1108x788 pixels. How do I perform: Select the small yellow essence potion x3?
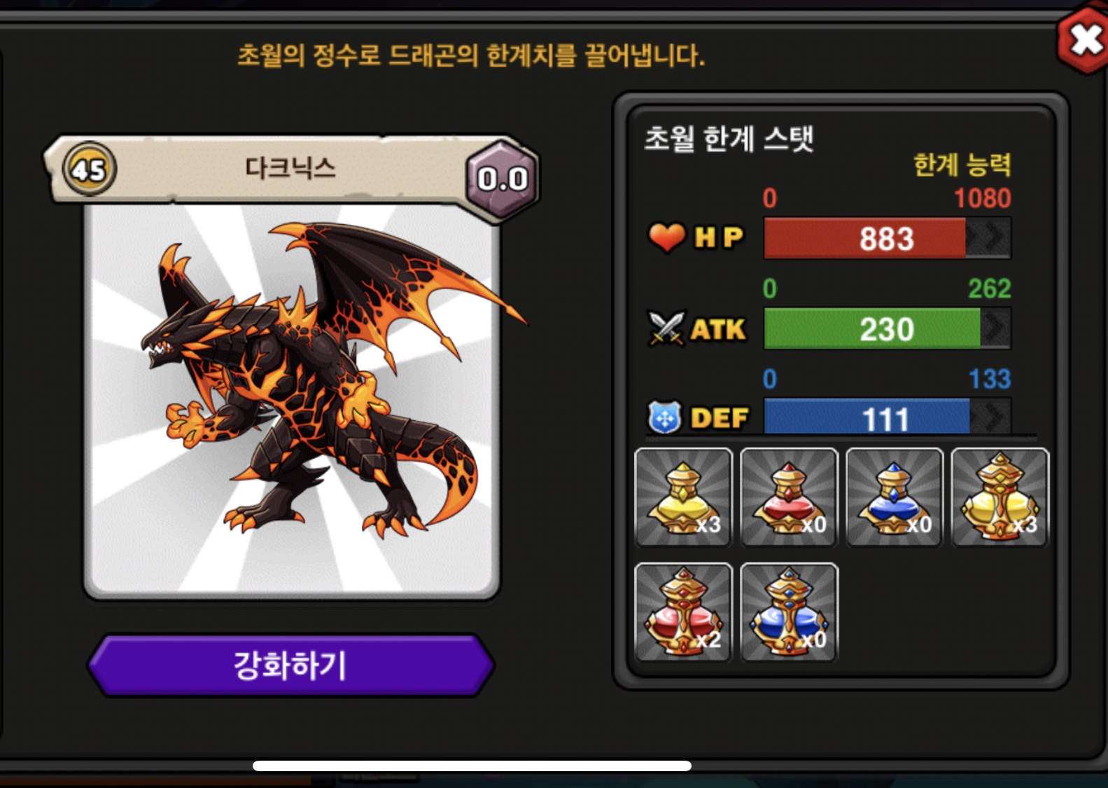(683, 497)
